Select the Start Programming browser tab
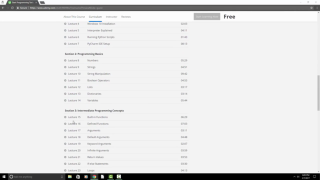Image resolution: width=320 pixels, height=180 pixels. click(22, 2)
